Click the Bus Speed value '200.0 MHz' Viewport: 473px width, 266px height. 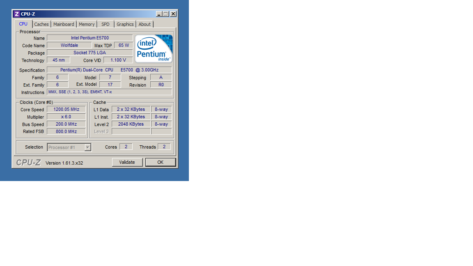(67, 124)
